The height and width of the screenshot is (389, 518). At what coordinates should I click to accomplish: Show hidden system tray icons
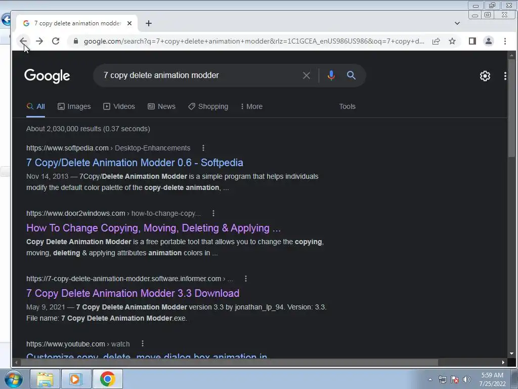pos(430,379)
